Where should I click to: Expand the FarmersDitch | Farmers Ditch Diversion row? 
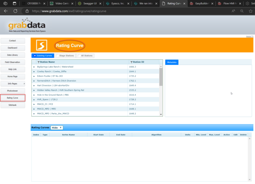coord(34,81)
